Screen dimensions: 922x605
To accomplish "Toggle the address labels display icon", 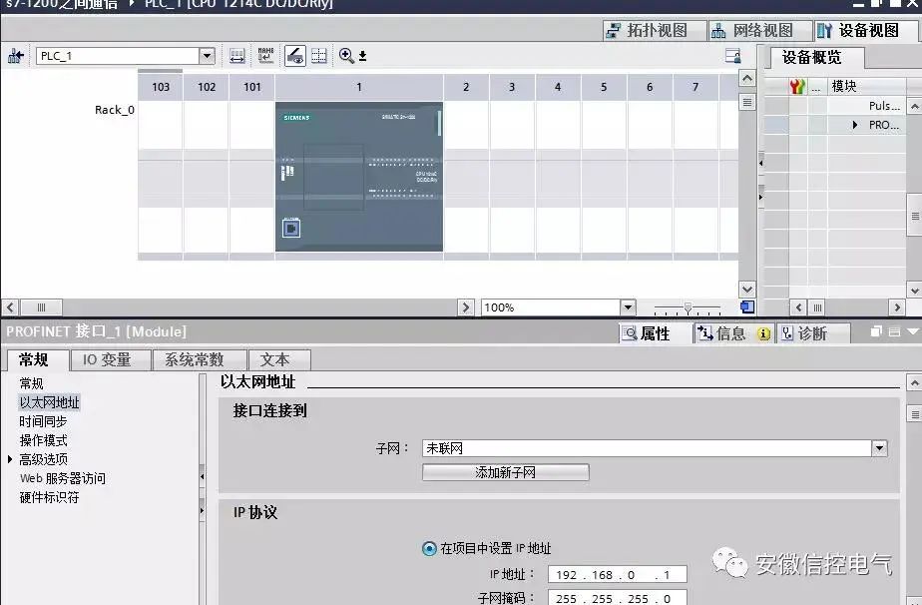I will (x=264, y=56).
